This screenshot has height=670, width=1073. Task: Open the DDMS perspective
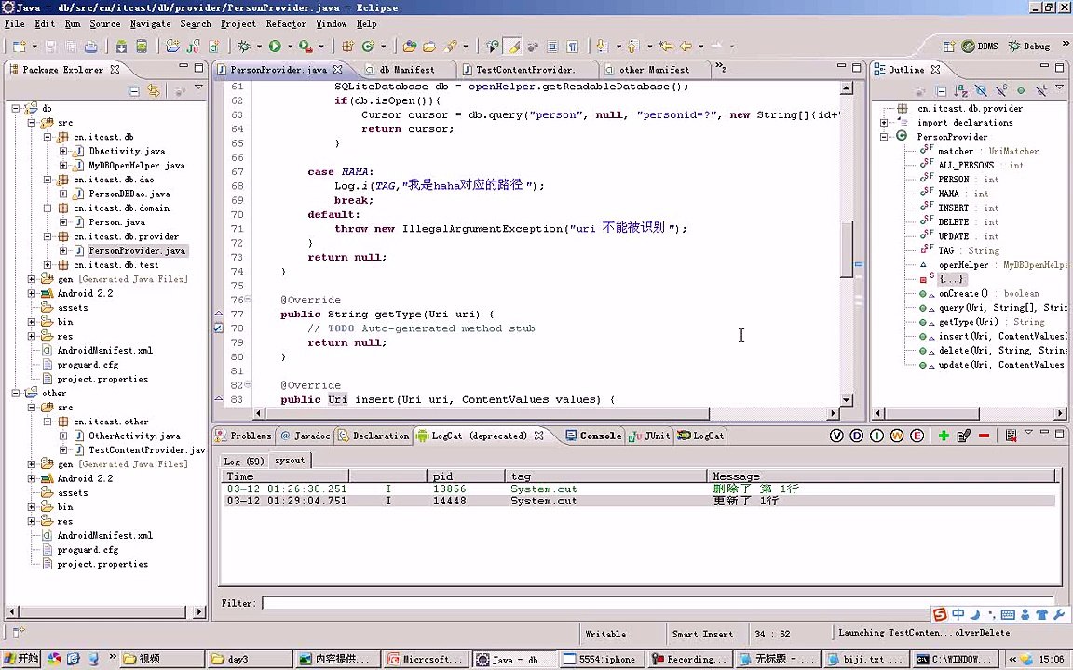coord(980,47)
